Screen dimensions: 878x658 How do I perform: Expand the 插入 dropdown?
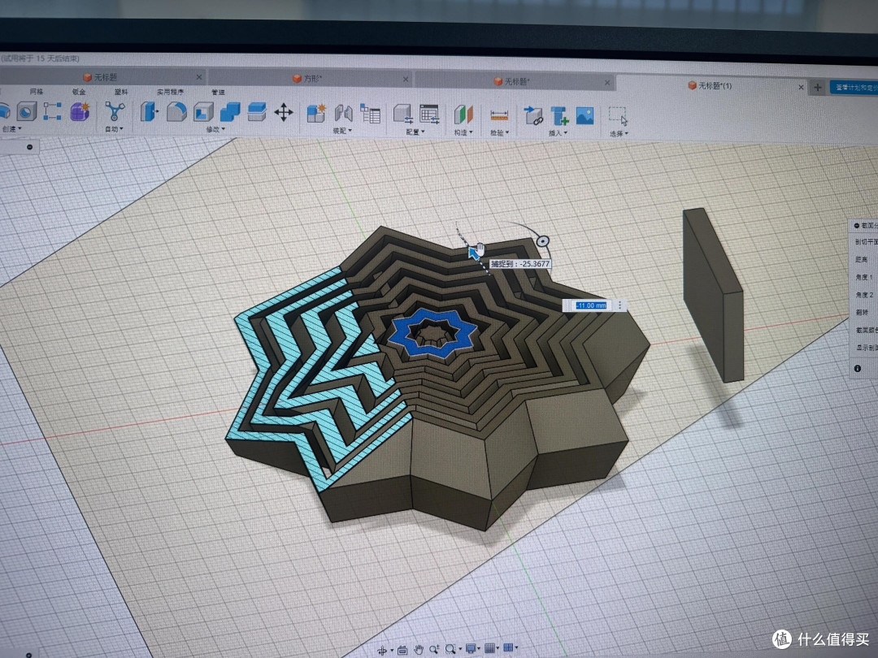pos(558,133)
